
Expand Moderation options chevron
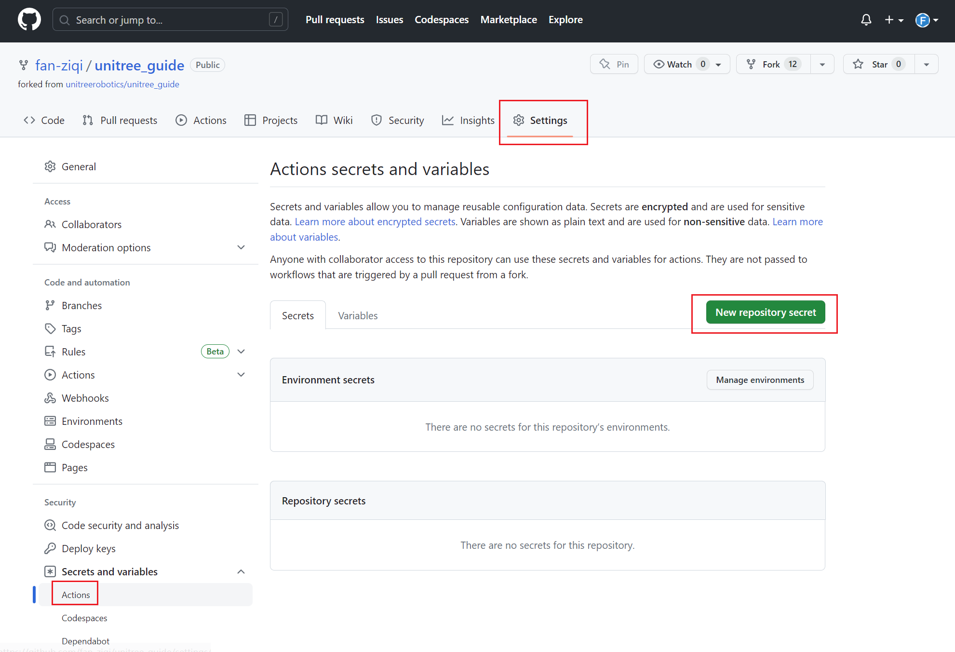tap(241, 247)
